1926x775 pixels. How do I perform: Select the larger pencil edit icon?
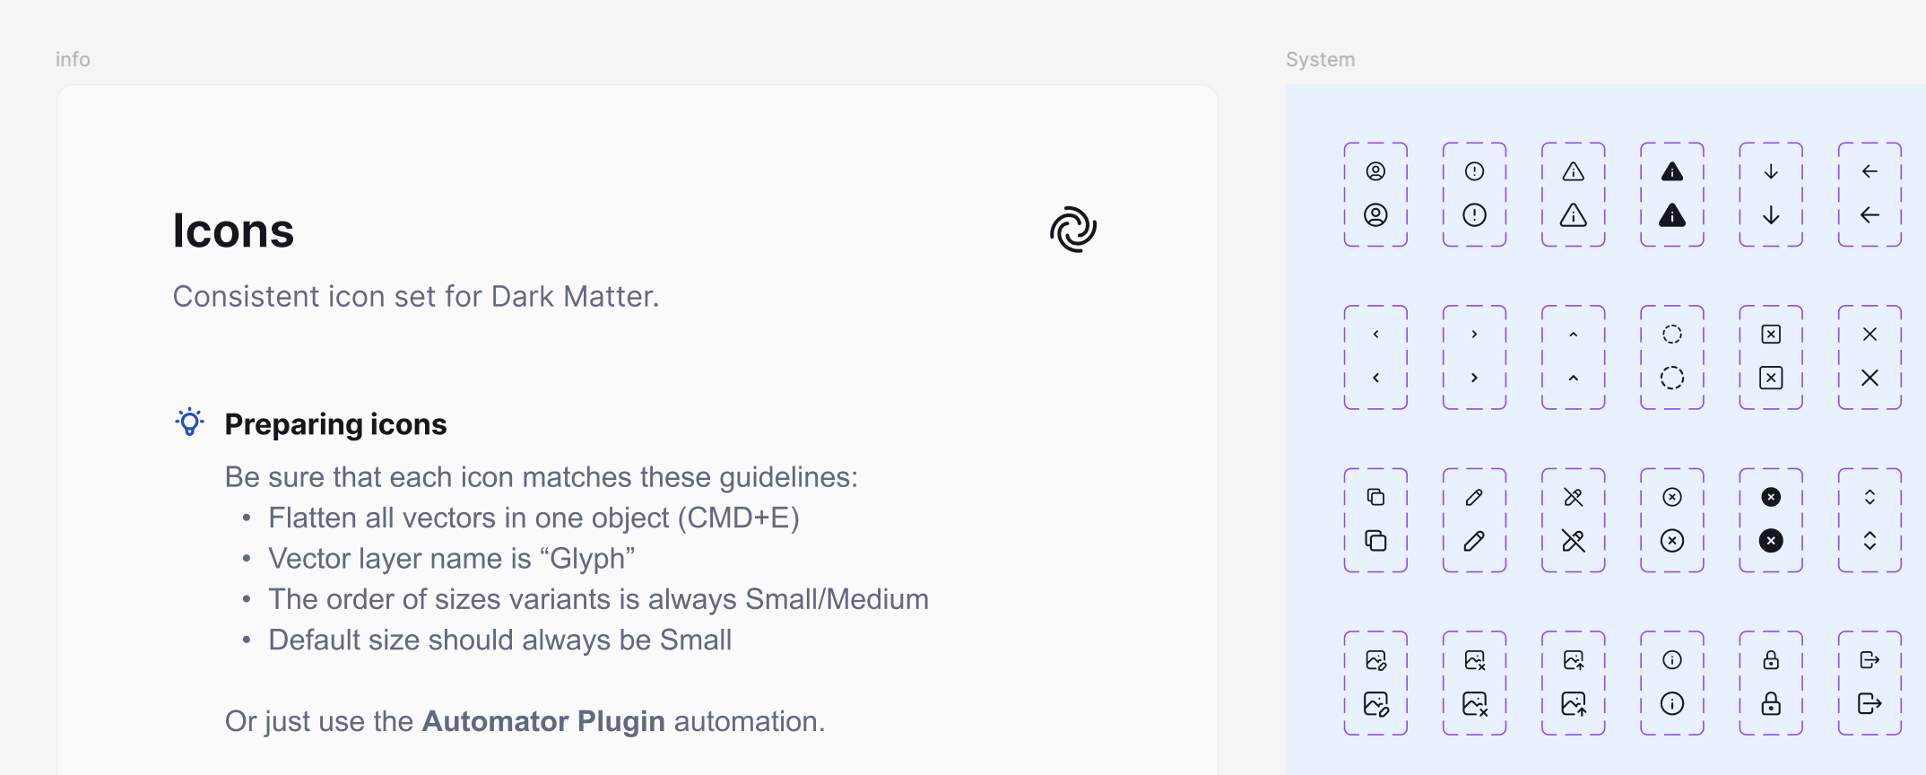pos(1474,541)
